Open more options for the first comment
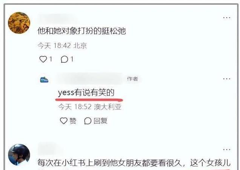The height and width of the screenshot is (170, 240). (227, 18)
